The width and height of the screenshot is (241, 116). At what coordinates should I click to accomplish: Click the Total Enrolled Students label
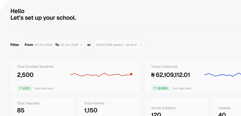[x=35, y=67]
